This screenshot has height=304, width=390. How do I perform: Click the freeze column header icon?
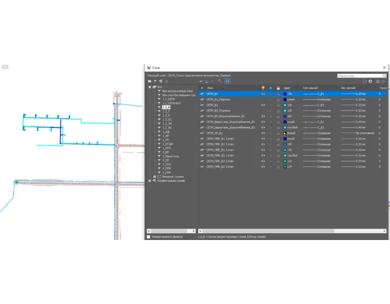[270, 88]
